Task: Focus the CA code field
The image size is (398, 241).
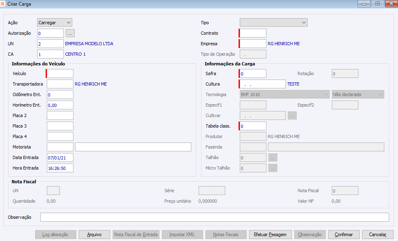Action: (50, 54)
